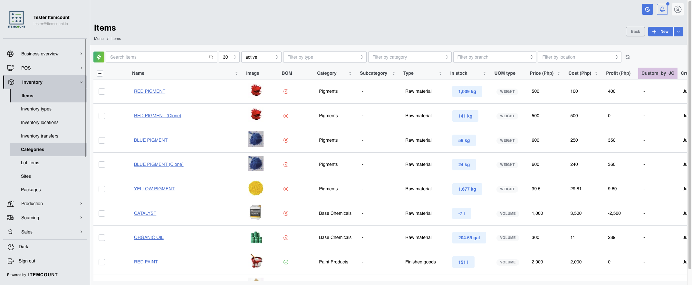
Task: Open the Filter by type dropdown
Action: (x=325, y=57)
